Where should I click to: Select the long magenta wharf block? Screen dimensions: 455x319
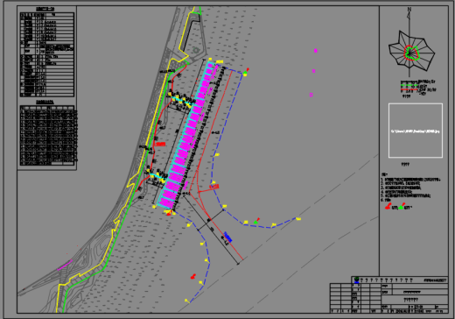point(186,135)
